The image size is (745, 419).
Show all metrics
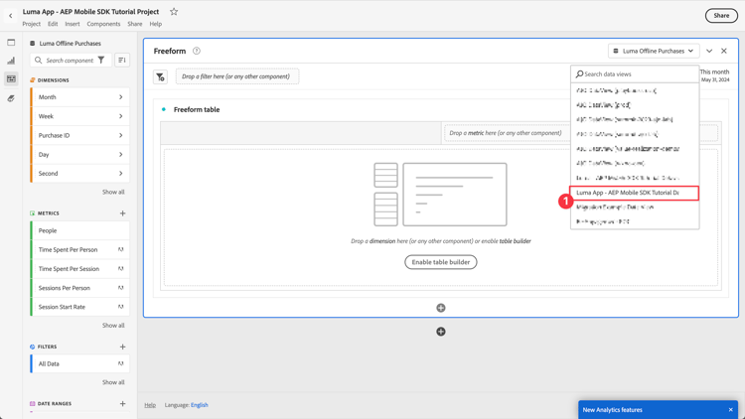click(113, 326)
